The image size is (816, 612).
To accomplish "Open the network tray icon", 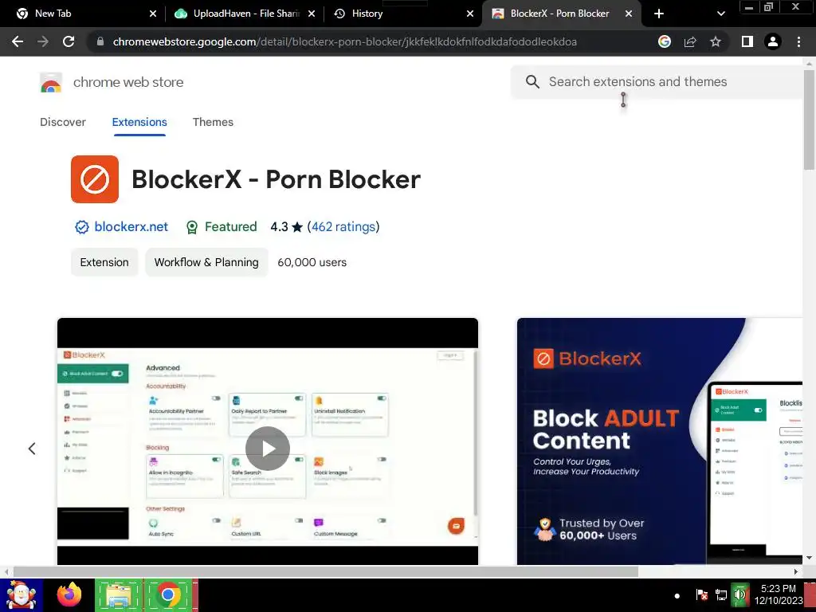I will click(720, 594).
